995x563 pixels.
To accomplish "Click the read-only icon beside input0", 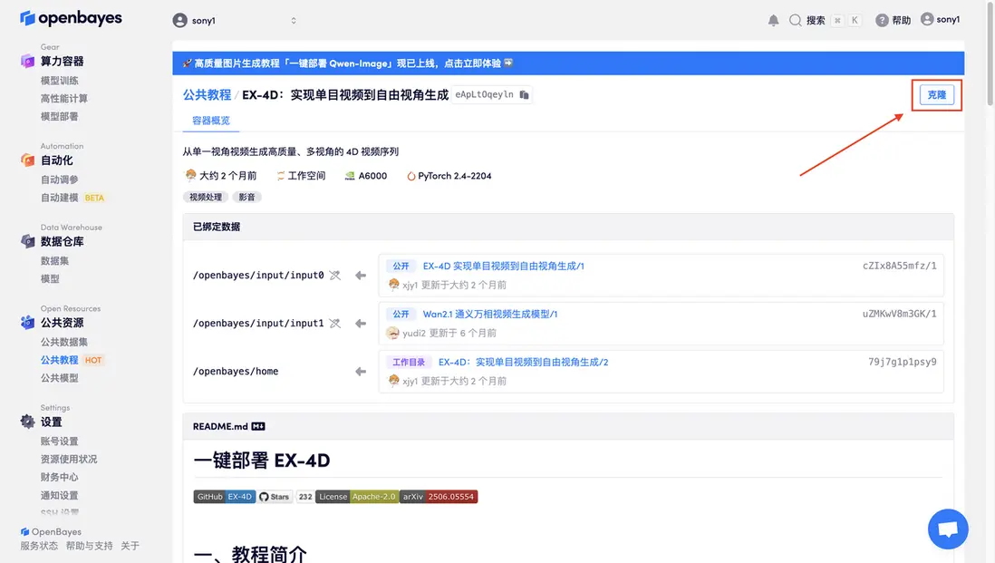I will (x=335, y=275).
